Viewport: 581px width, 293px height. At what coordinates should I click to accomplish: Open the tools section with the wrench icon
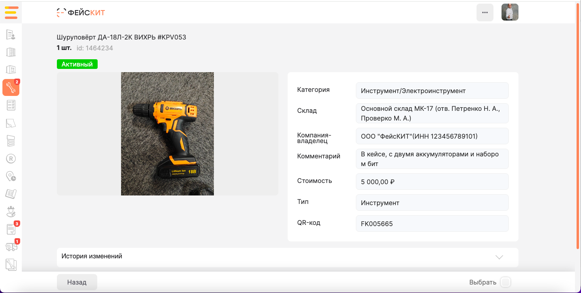(10, 87)
